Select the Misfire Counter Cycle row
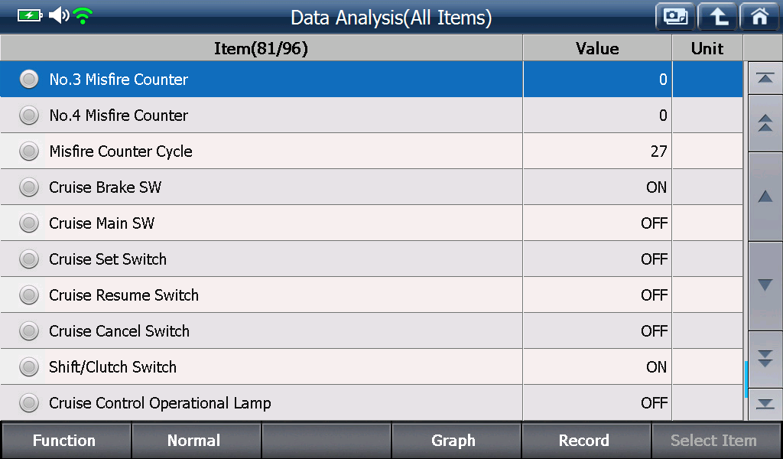This screenshot has height=459, width=783. click(372, 151)
